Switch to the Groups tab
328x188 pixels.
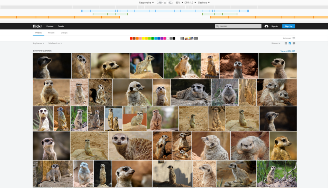pos(64,33)
